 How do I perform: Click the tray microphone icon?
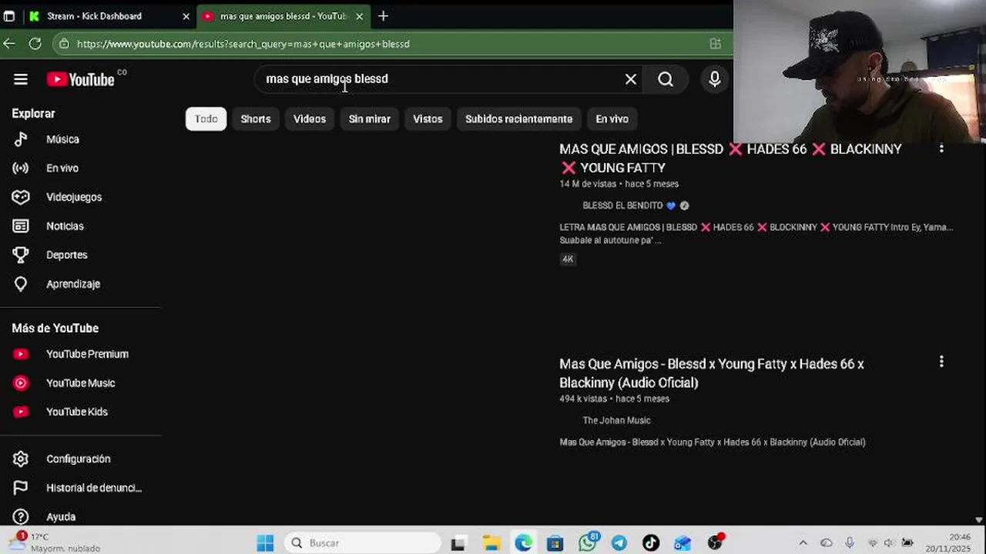pyautogui.click(x=850, y=543)
